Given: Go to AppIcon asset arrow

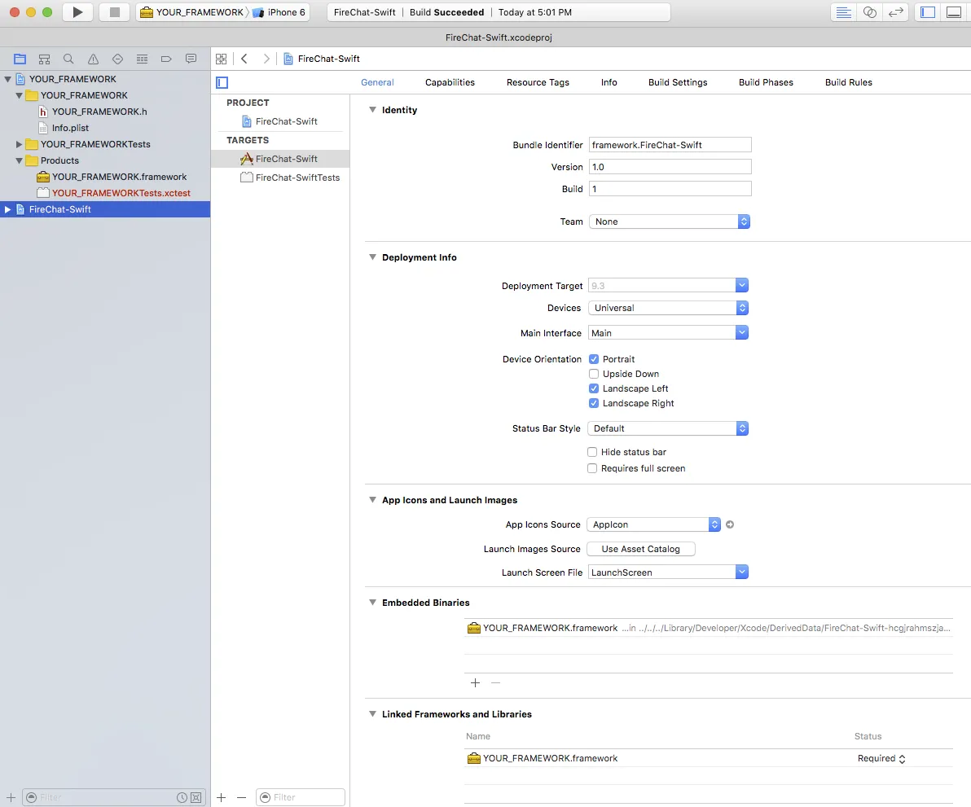Looking at the screenshot, I should click(x=730, y=524).
